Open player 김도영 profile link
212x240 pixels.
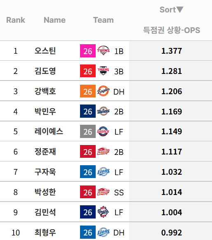pos(45,71)
